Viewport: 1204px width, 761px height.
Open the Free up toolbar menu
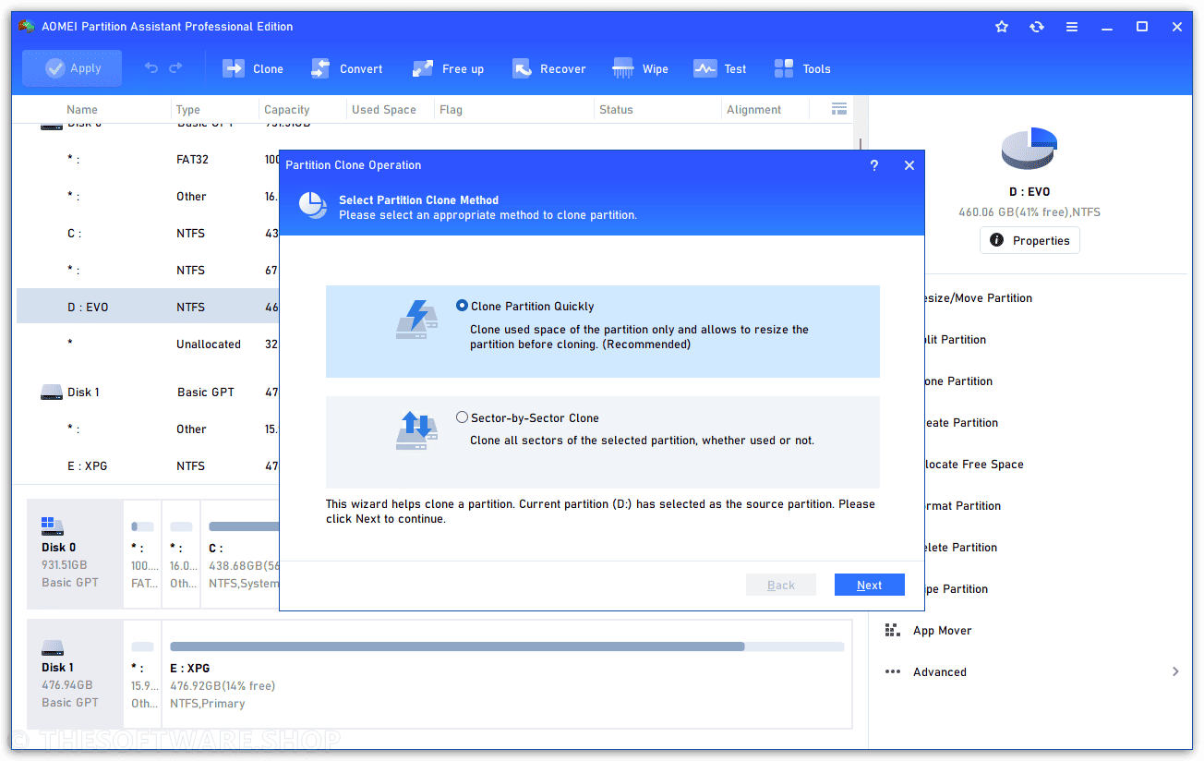448,68
